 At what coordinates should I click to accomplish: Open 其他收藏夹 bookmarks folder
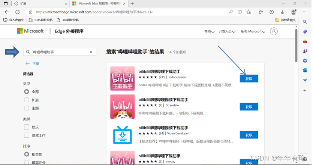click(286, 20)
